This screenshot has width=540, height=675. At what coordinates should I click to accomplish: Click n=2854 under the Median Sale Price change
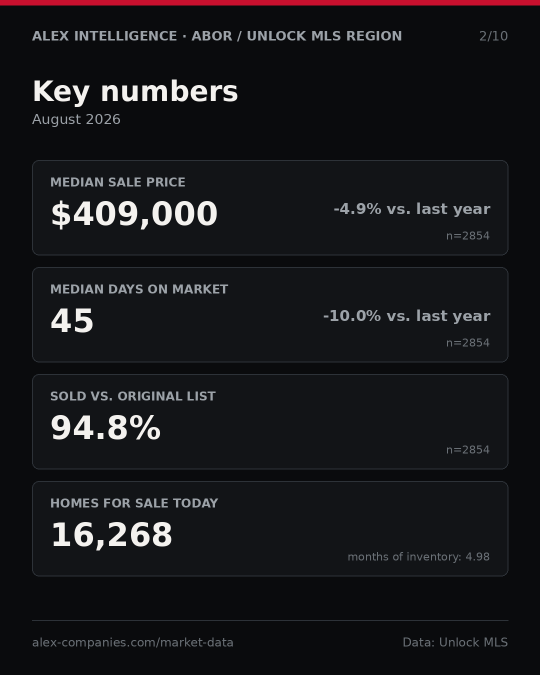[x=468, y=236]
